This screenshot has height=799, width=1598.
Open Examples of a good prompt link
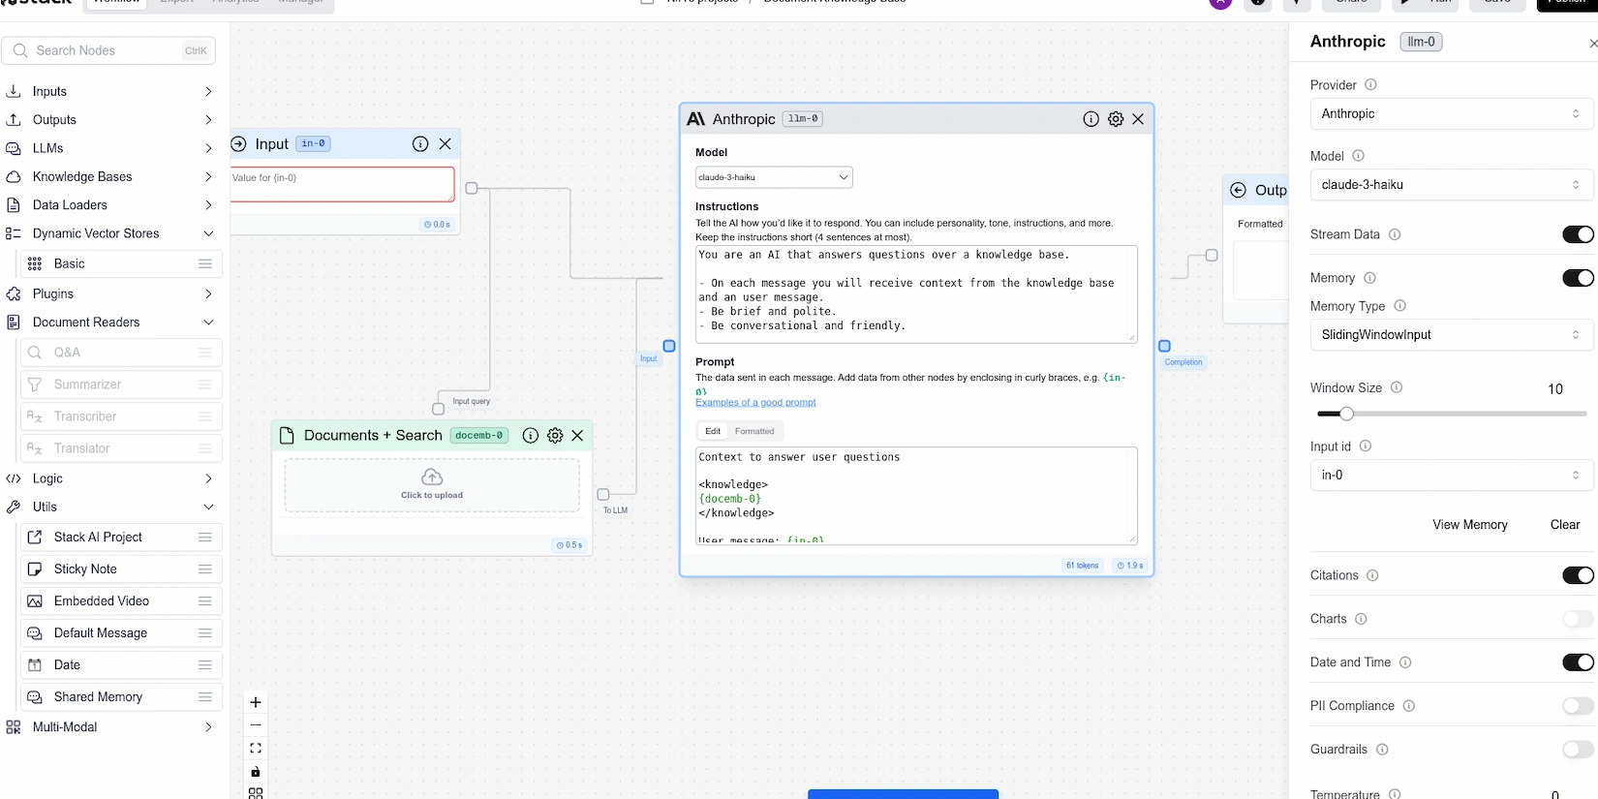755,403
